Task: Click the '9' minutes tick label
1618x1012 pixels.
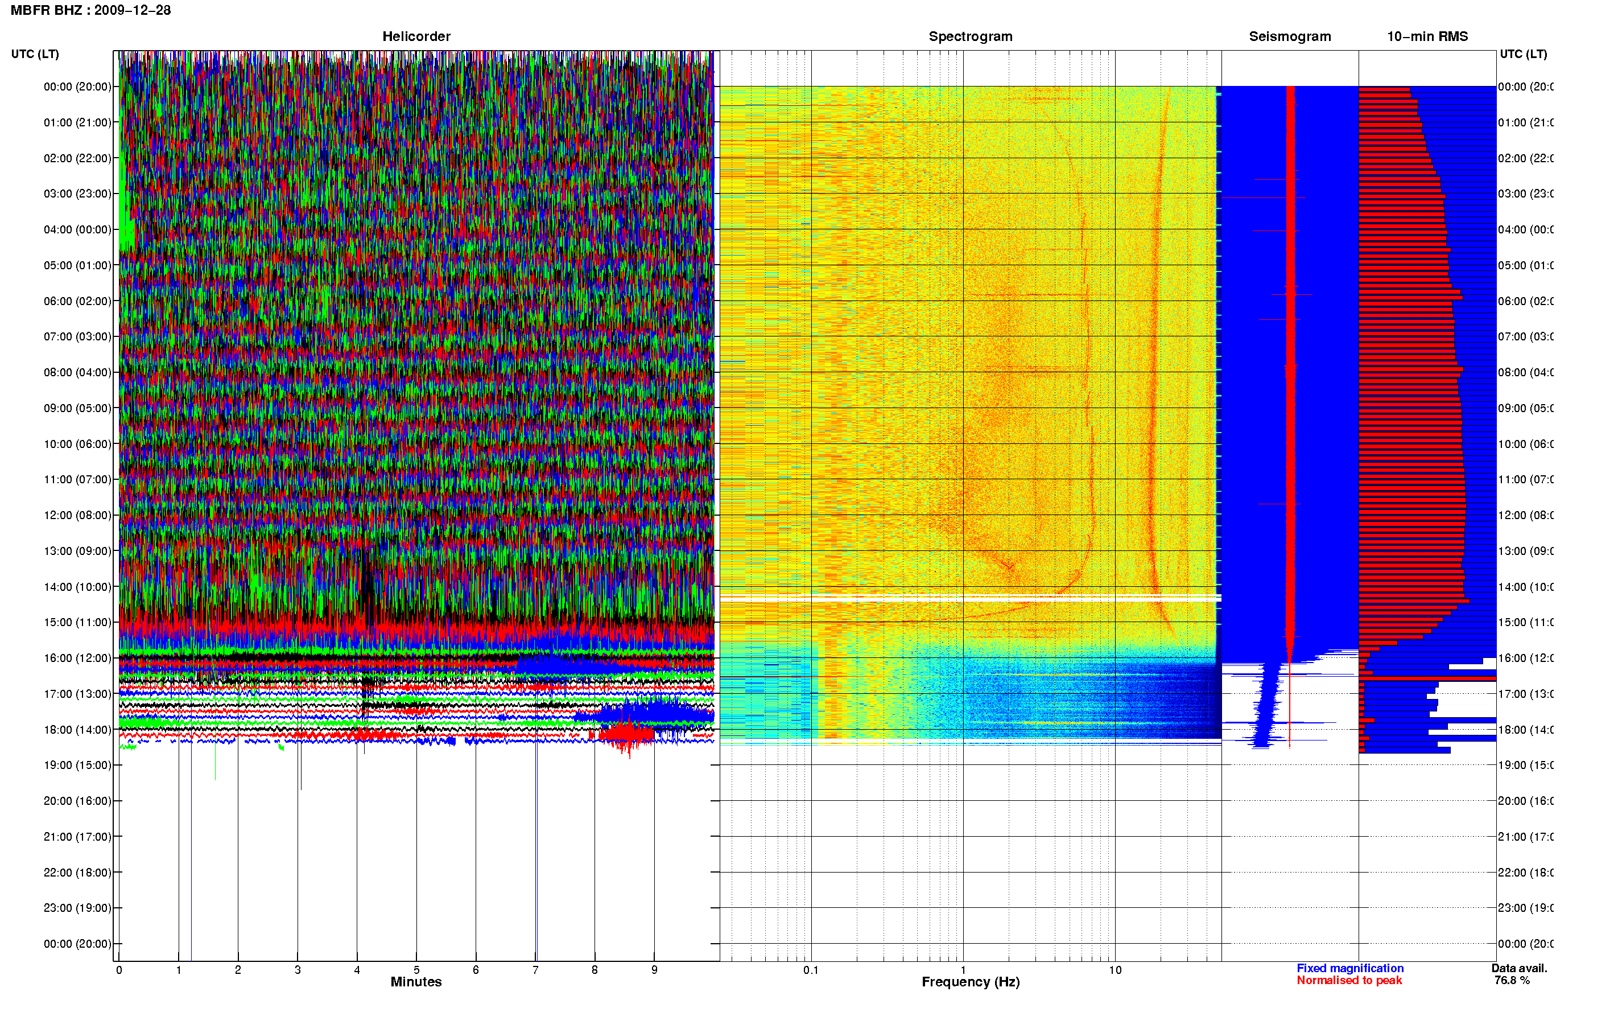Action: 654,970
